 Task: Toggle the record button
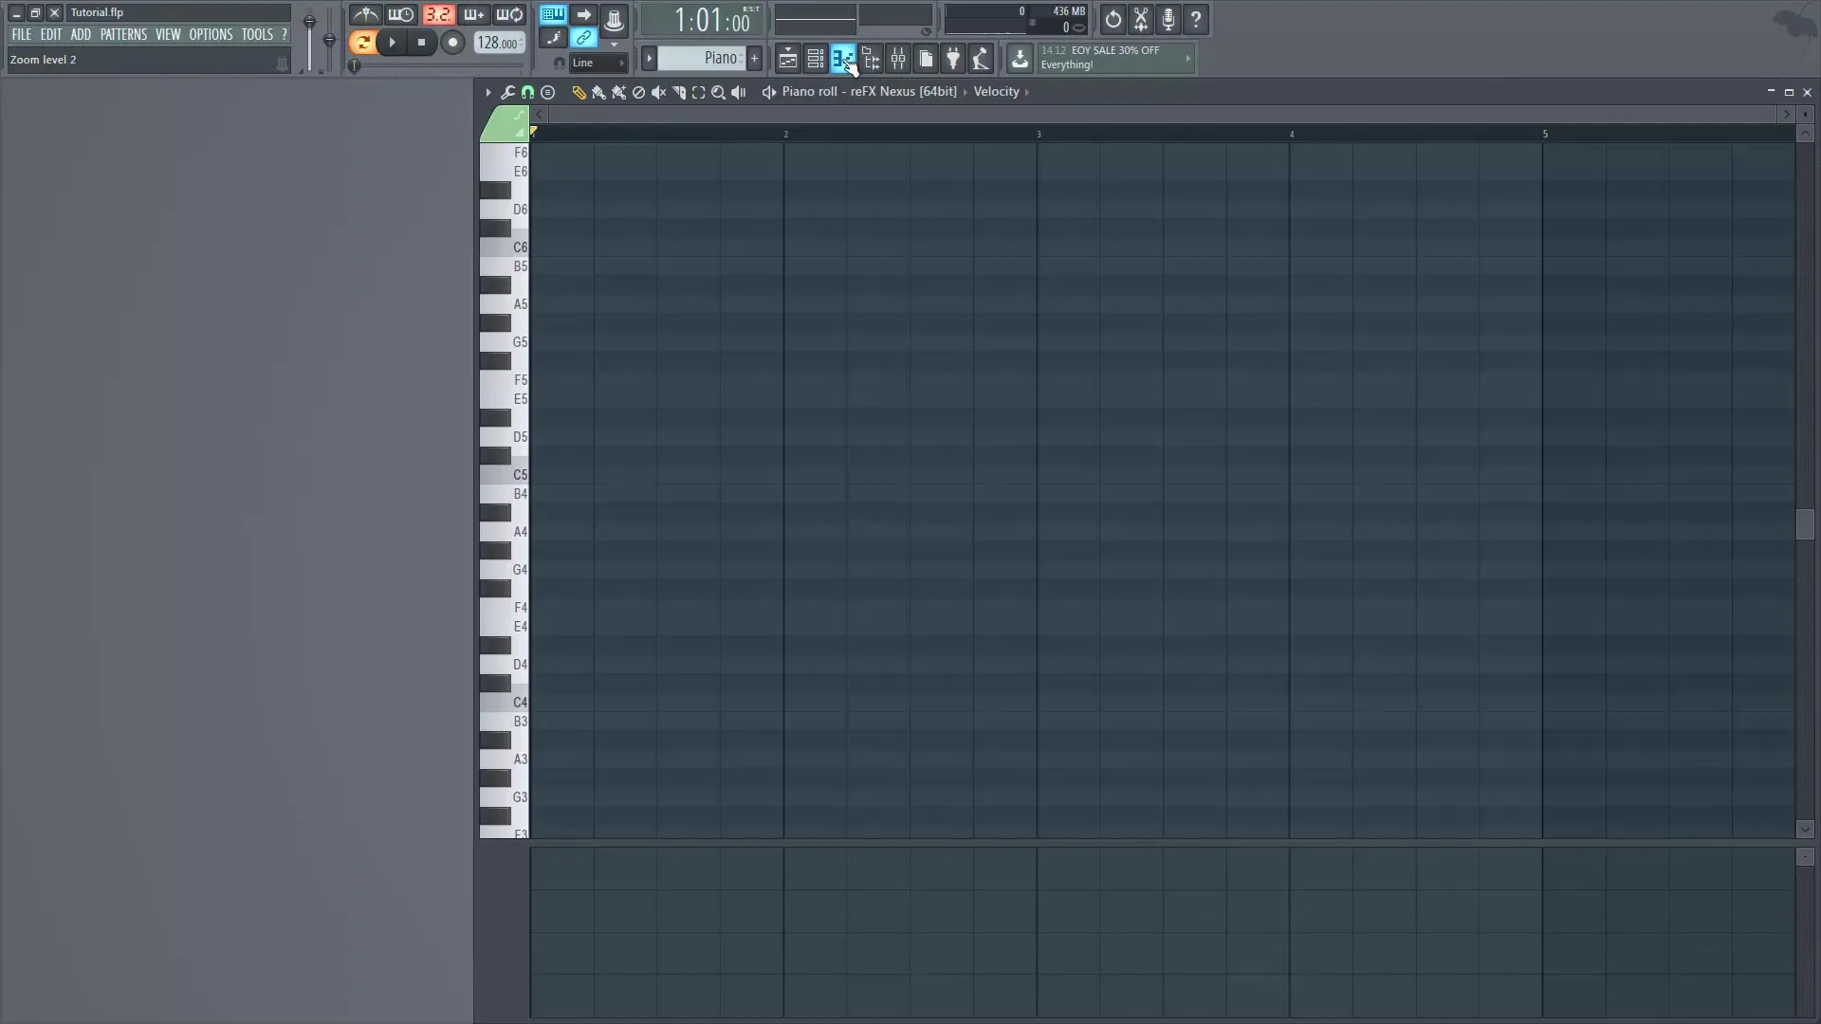453,42
